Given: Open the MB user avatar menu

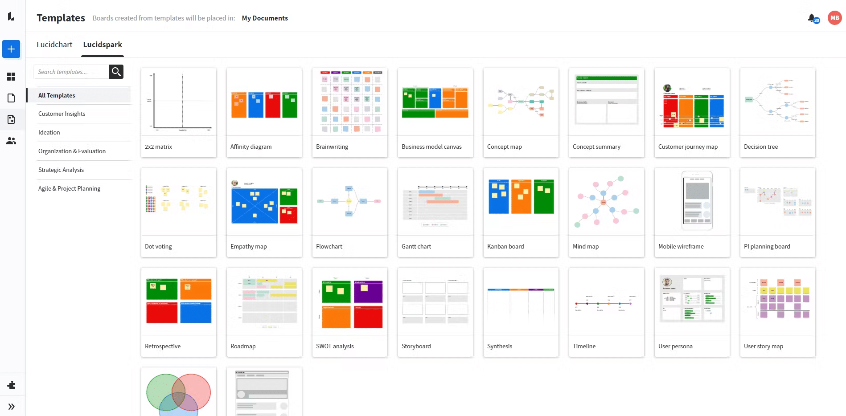Looking at the screenshot, I should (834, 18).
